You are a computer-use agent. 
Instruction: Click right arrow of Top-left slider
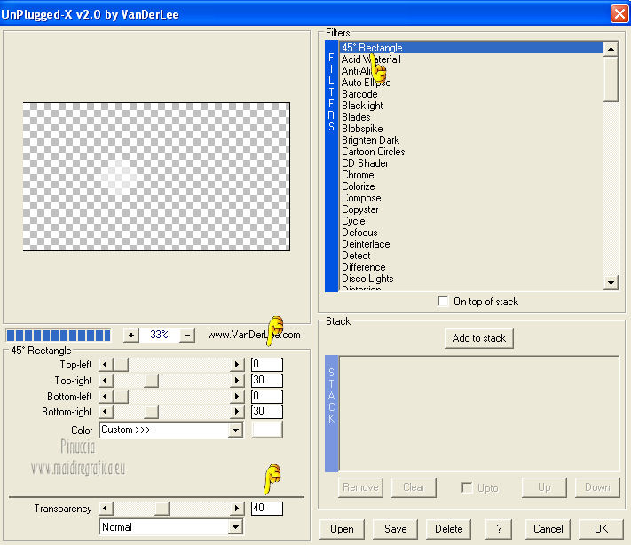[x=237, y=365]
